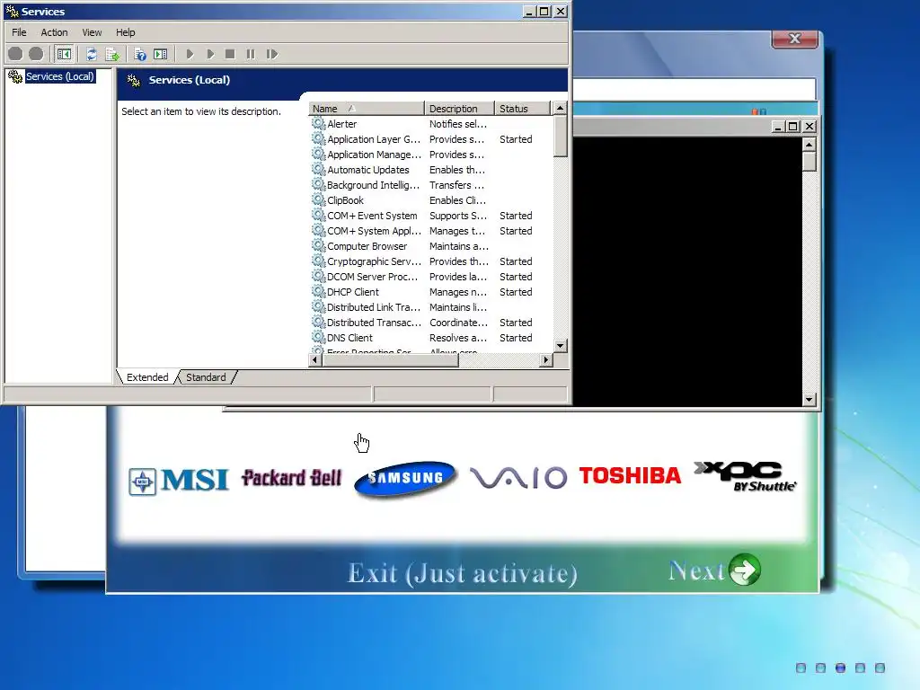Image resolution: width=920 pixels, height=690 pixels.
Task: Close the background dialog with red X
Action: pos(795,39)
